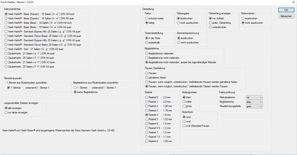Select oval (Standard-Pause) note form
297x155 pixels.
pyautogui.click(x=185, y=126)
